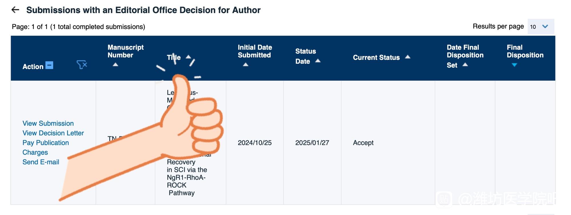Sort by Initial Date Submitted arrow

tap(246, 65)
